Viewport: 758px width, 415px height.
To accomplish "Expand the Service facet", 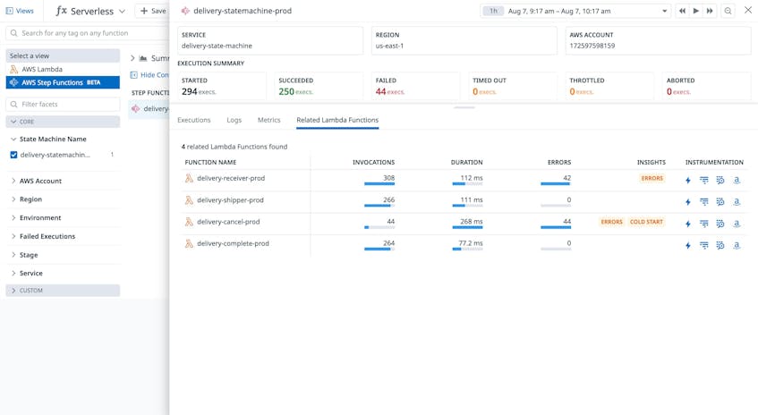I will (13, 273).
